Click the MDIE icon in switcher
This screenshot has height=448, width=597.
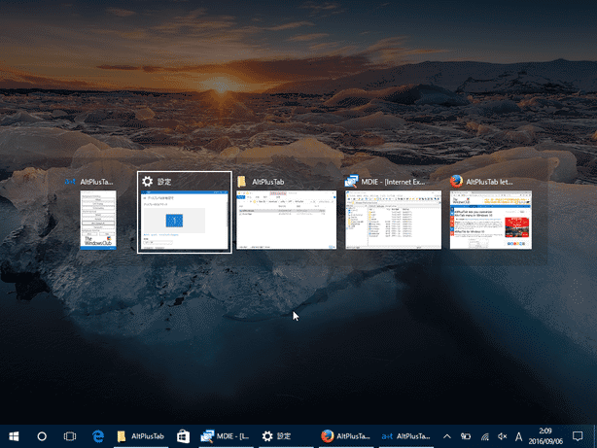point(351,182)
